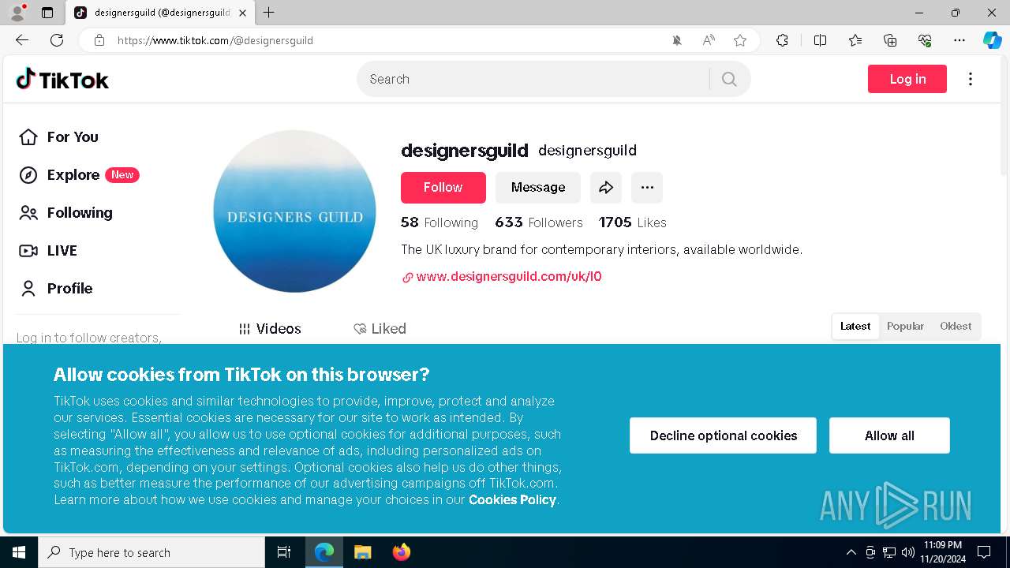Click the browser back arrow

pos(22,40)
